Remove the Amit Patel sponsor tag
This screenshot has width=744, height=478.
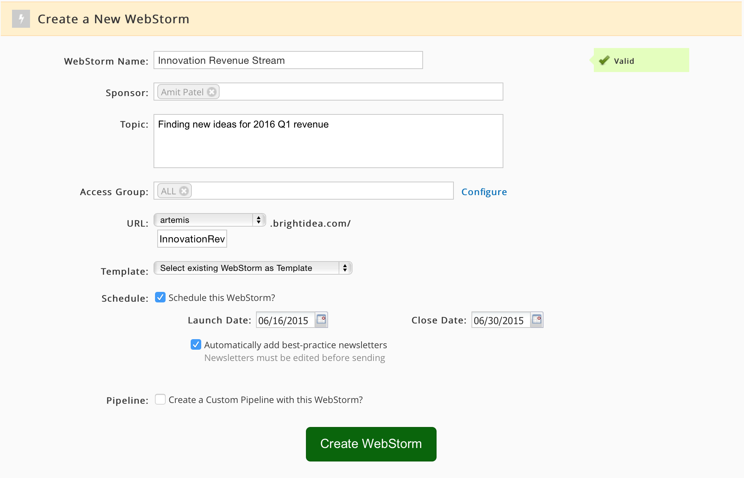click(x=212, y=92)
